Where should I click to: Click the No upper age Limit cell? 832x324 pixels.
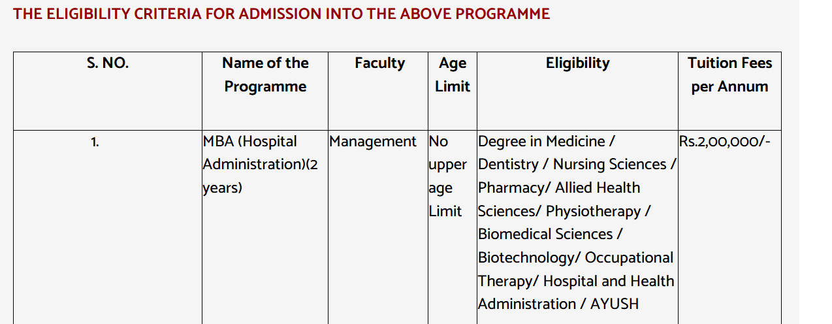coord(447,176)
